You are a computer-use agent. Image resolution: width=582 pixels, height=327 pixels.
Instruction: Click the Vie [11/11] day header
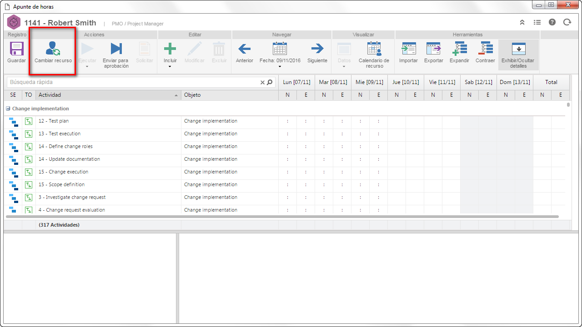coord(442,82)
